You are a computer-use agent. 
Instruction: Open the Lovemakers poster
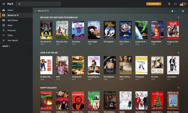pyautogui.click(x=173, y=65)
